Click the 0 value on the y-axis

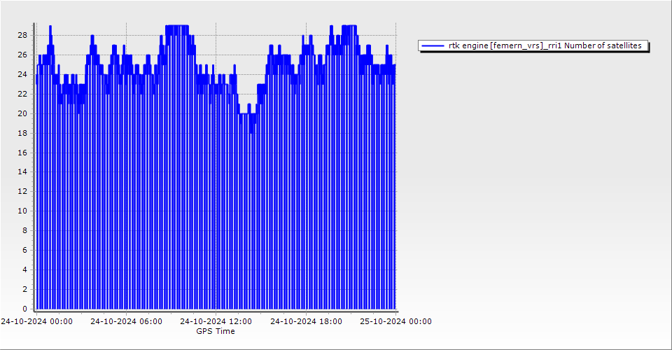click(24, 309)
